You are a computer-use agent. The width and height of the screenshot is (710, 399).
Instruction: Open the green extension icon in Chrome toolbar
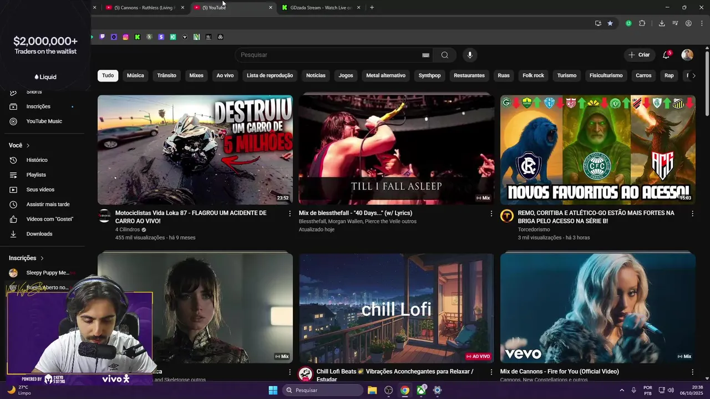(628, 23)
